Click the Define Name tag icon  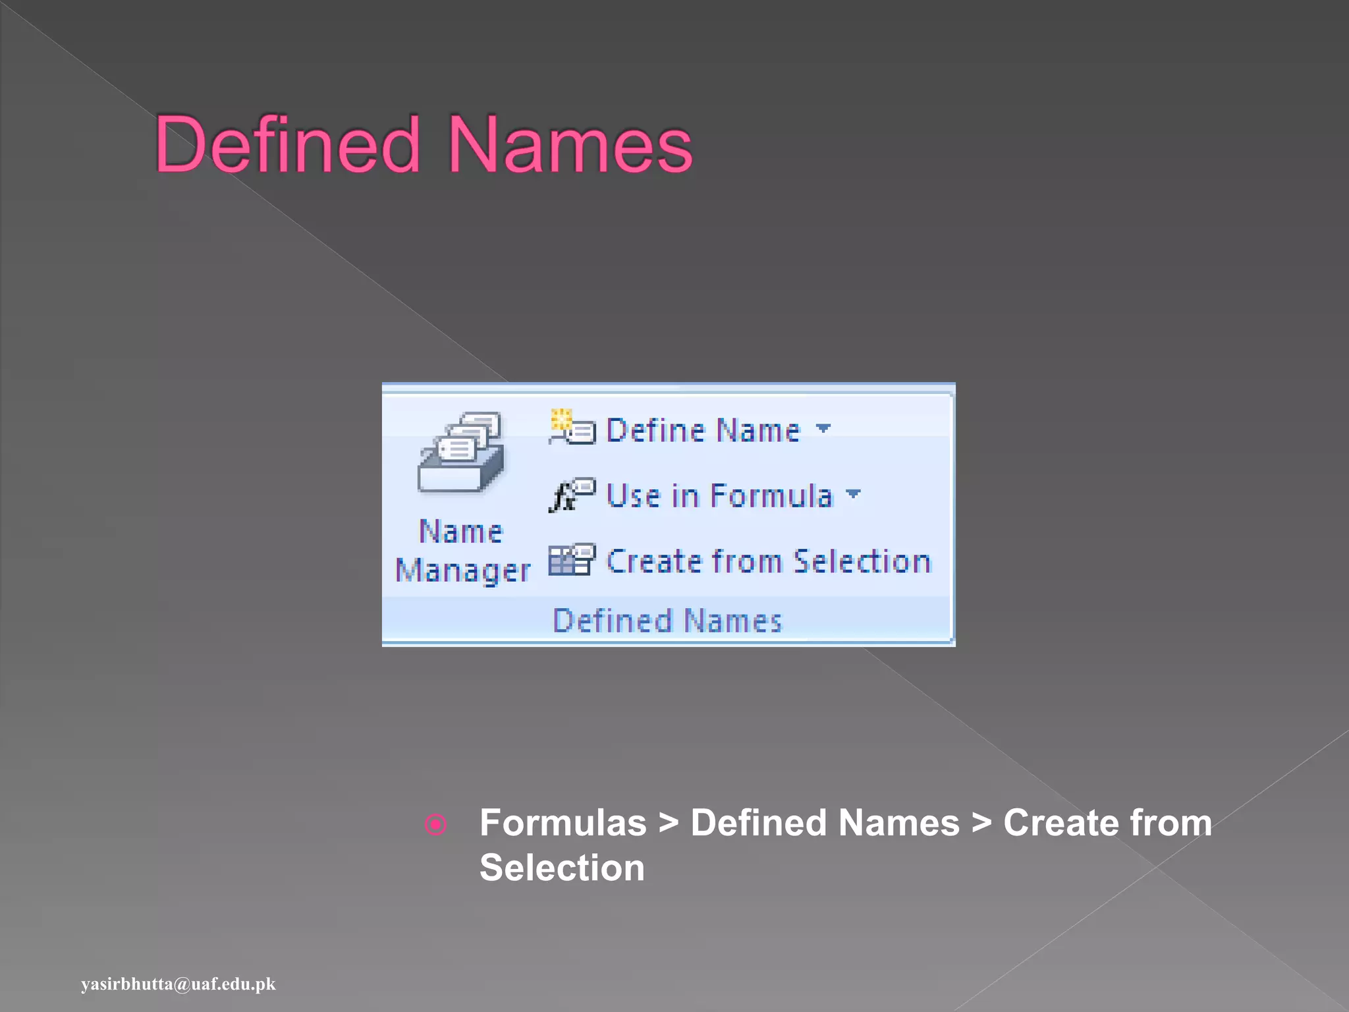pyautogui.click(x=572, y=428)
